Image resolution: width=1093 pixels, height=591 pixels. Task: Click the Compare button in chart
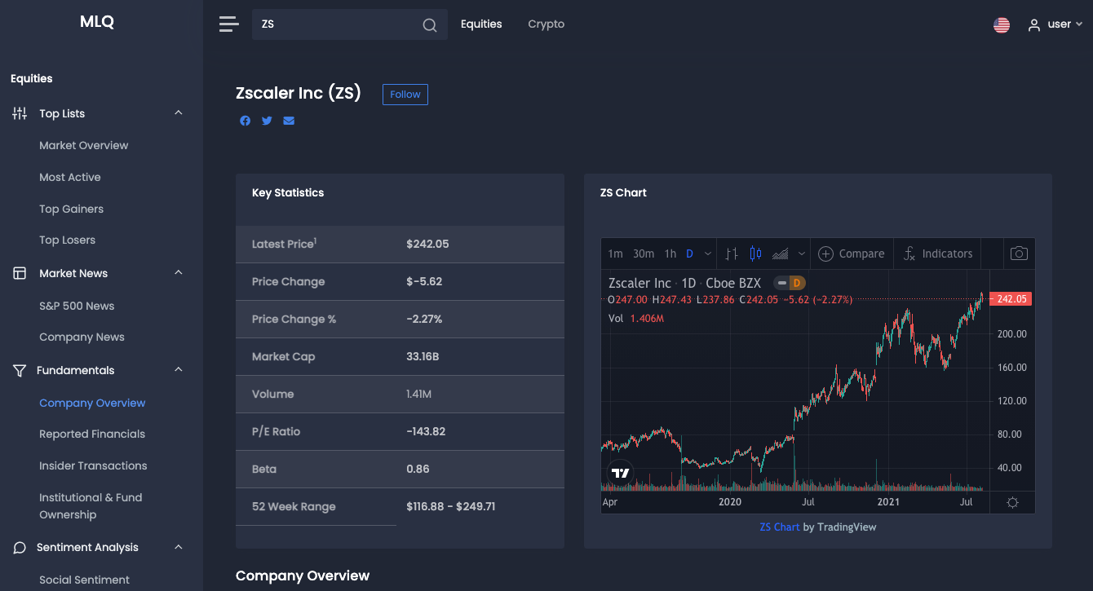852,254
